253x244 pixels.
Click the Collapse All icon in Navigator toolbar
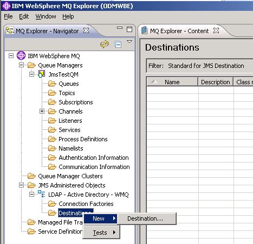118,45
